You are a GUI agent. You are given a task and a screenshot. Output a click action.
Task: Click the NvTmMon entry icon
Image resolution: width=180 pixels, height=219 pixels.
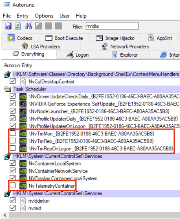tap(23, 134)
